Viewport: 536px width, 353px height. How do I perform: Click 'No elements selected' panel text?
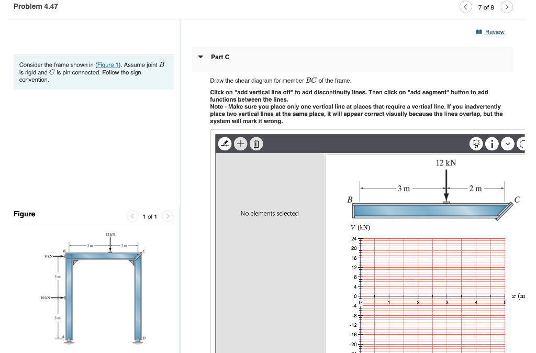270,214
